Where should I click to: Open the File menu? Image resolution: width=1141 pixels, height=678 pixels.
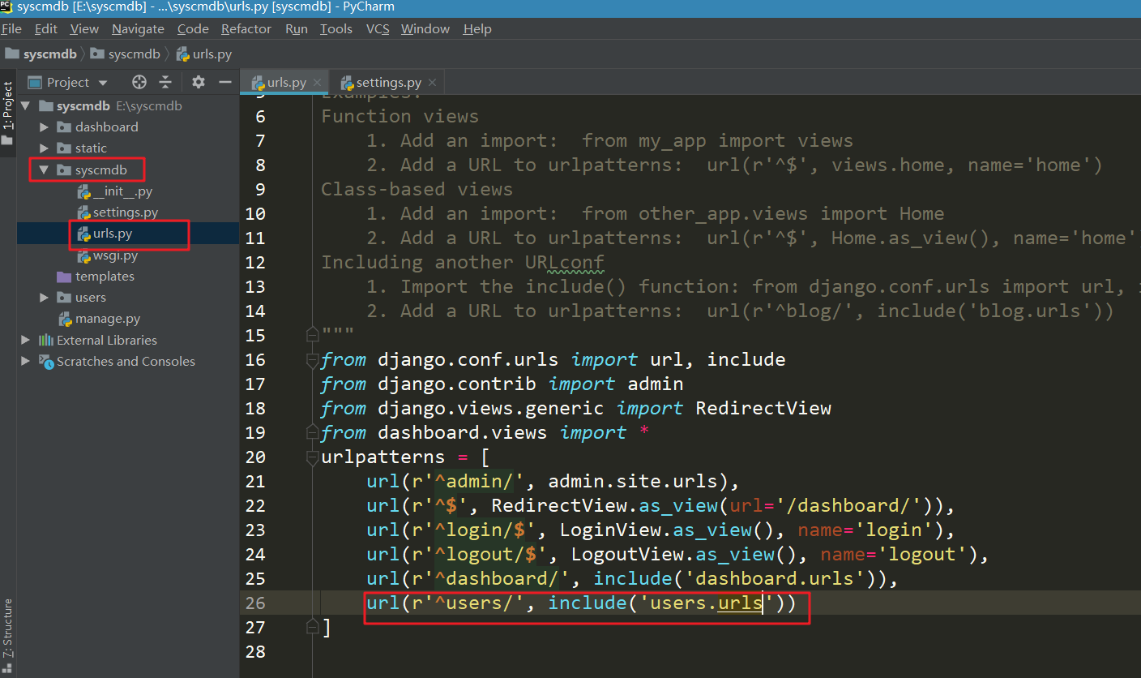11,29
